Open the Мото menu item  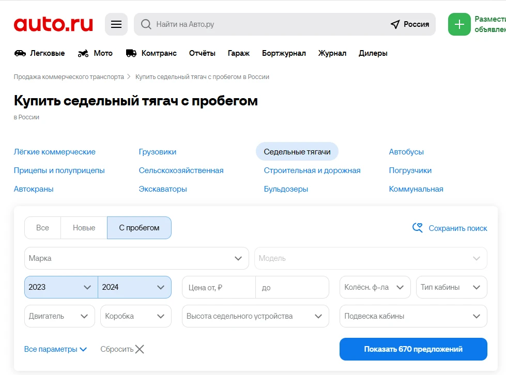pos(103,53)
